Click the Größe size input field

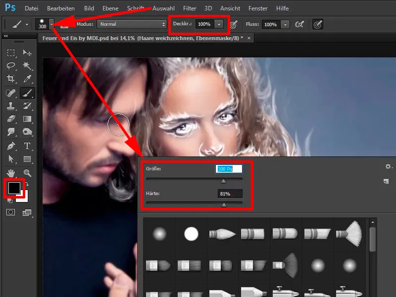229,169
